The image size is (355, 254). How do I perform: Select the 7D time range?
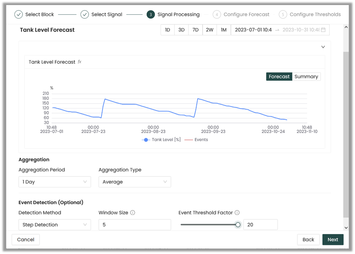pyautogui.click(x=196, y=30)
